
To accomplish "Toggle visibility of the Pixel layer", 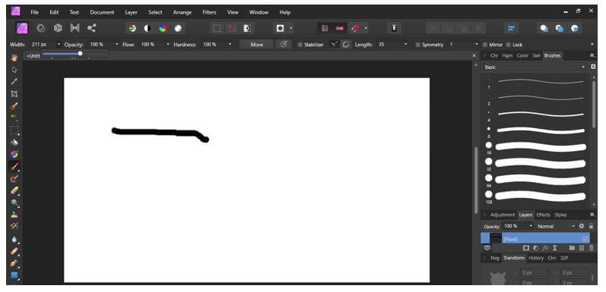I will 585,239.
